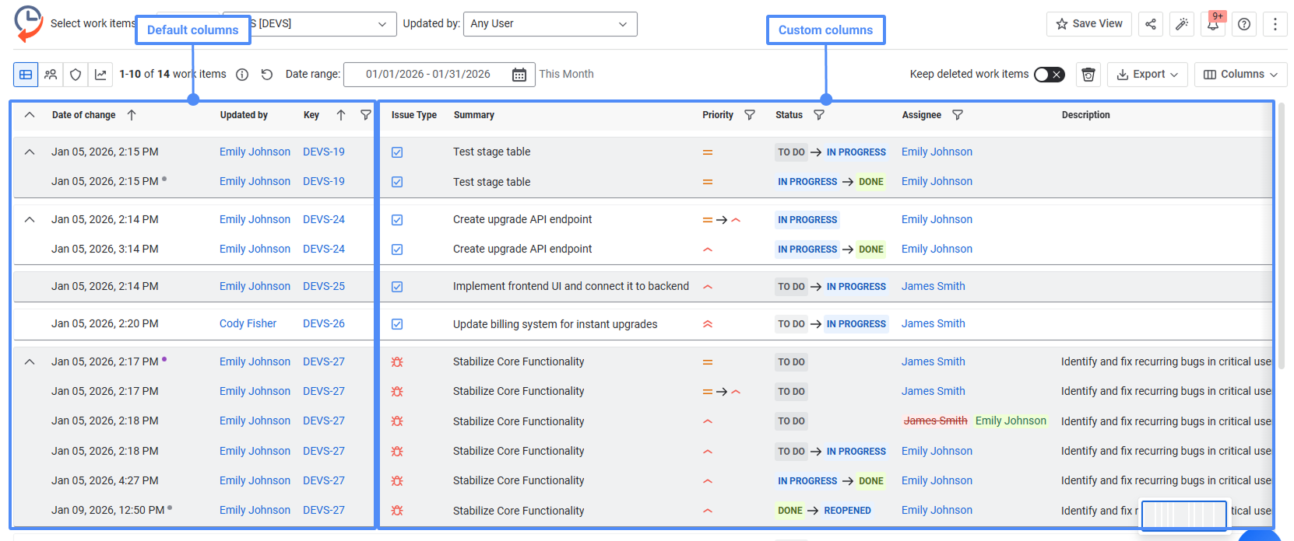This screenshot has height=541, width=1294.
Task: Open the magic wand tool
Action: click(x=1182, y=24)
